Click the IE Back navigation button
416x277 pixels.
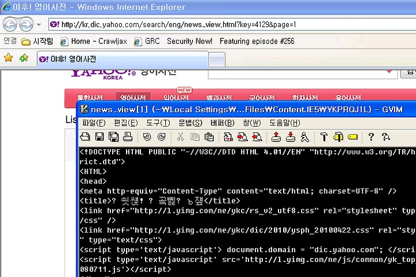click(x=10, y=25)
